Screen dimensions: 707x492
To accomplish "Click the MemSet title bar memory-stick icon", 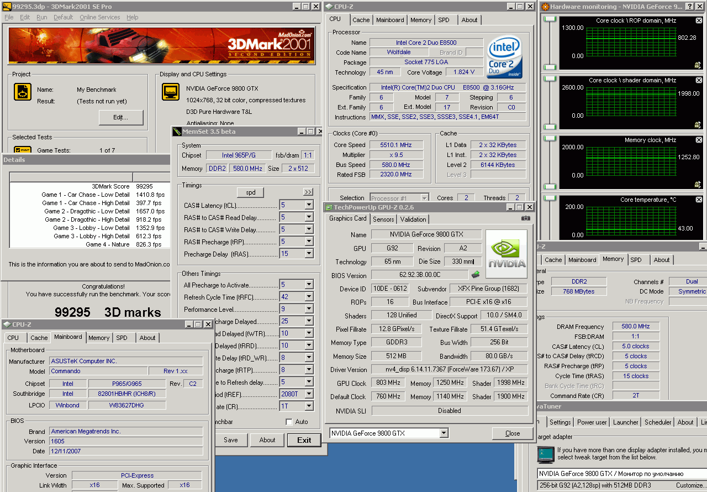I will 177,132.
